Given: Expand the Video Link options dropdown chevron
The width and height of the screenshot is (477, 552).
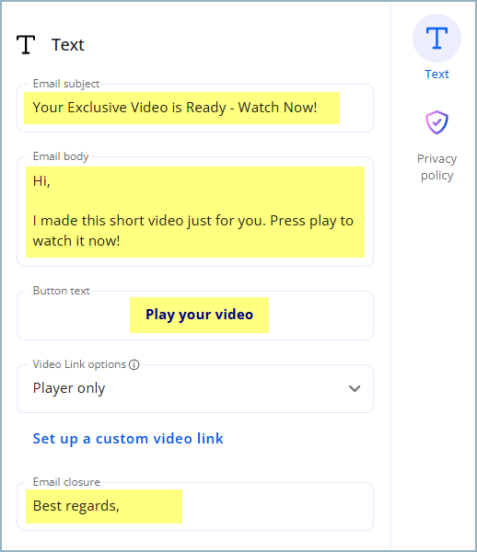Looking at the screenshot, I should pyautogui.click(x=354, y=388).
